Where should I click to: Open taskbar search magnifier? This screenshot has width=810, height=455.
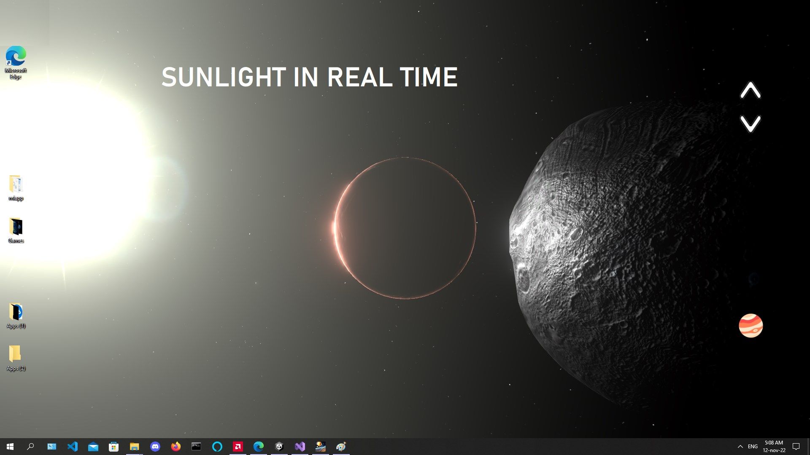30,447
